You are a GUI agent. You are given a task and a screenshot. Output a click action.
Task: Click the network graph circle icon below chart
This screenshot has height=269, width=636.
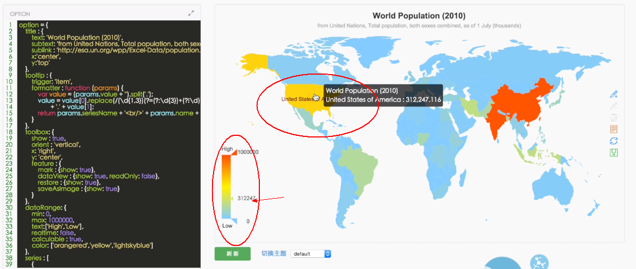click(x=540, y=262)
